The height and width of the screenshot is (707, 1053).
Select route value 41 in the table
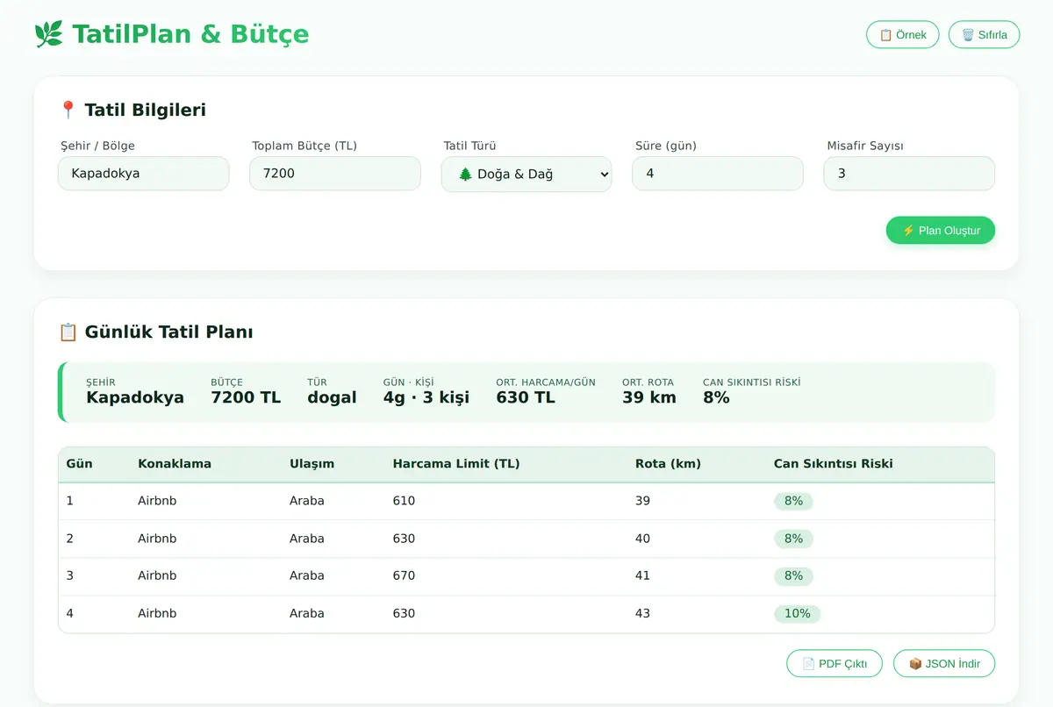pyautogui.click(x=643, y=576)
